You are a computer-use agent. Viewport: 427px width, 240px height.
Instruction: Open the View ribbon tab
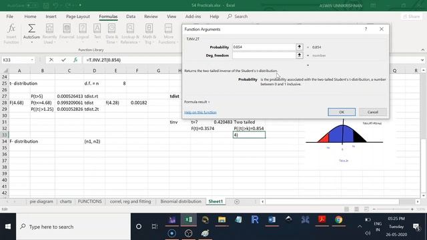(x=171, y=16)
